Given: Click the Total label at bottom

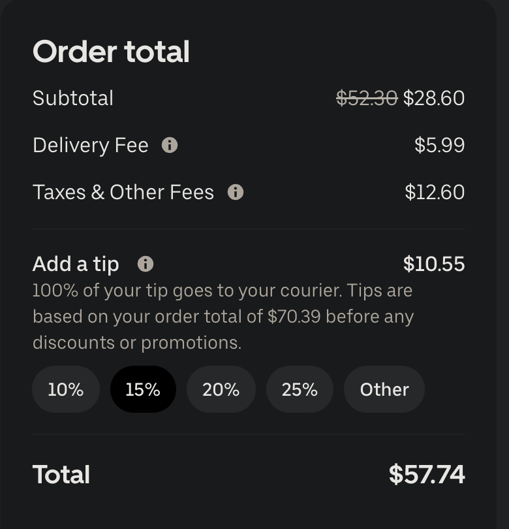Looking at the screenshot, I should click(61, 474).
